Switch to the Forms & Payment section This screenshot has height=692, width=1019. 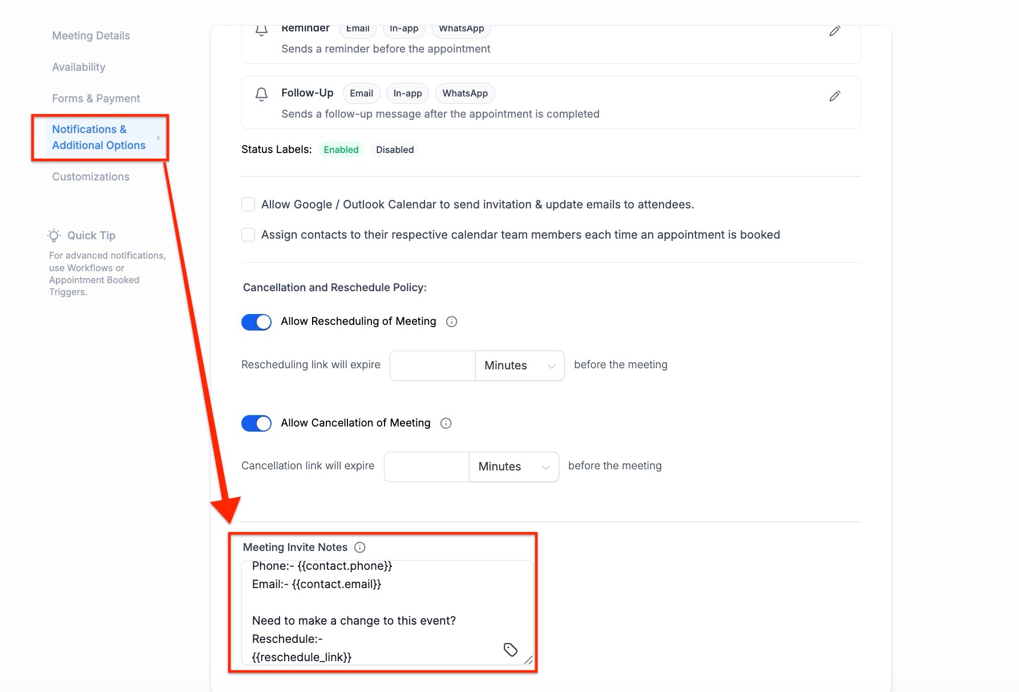pyautogui.click(x=96, y=98)
